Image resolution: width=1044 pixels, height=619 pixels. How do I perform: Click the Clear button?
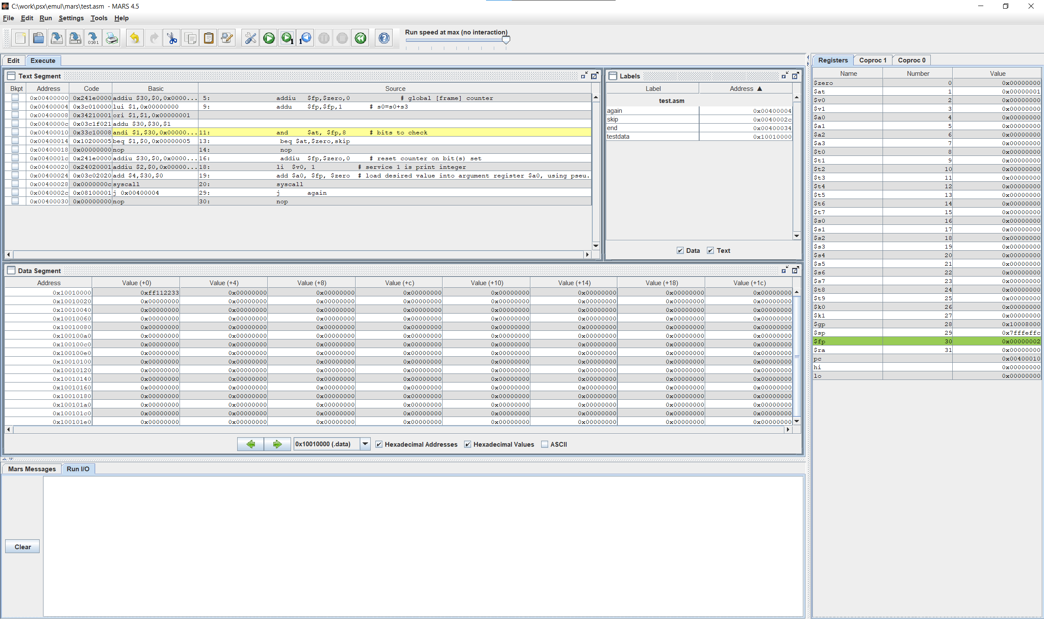coord(22,547)
